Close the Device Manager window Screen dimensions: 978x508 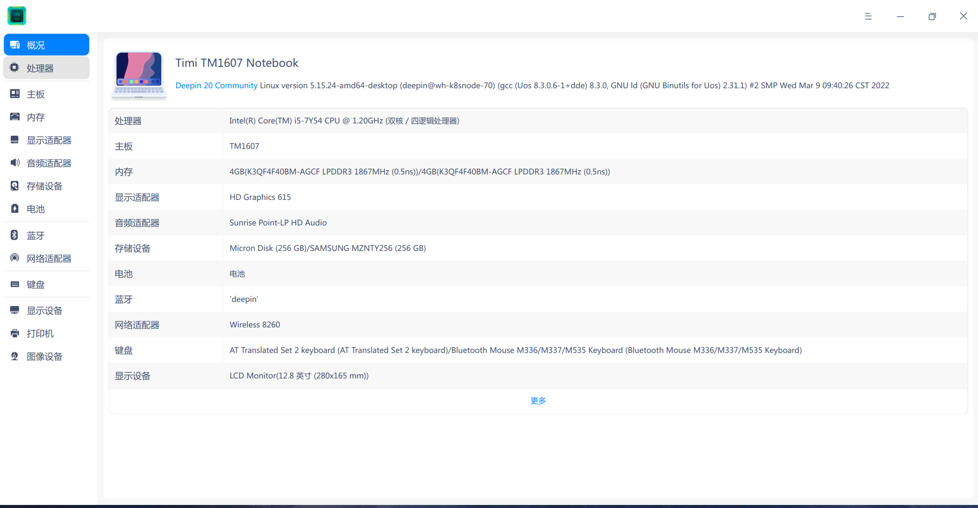[963, 16]
